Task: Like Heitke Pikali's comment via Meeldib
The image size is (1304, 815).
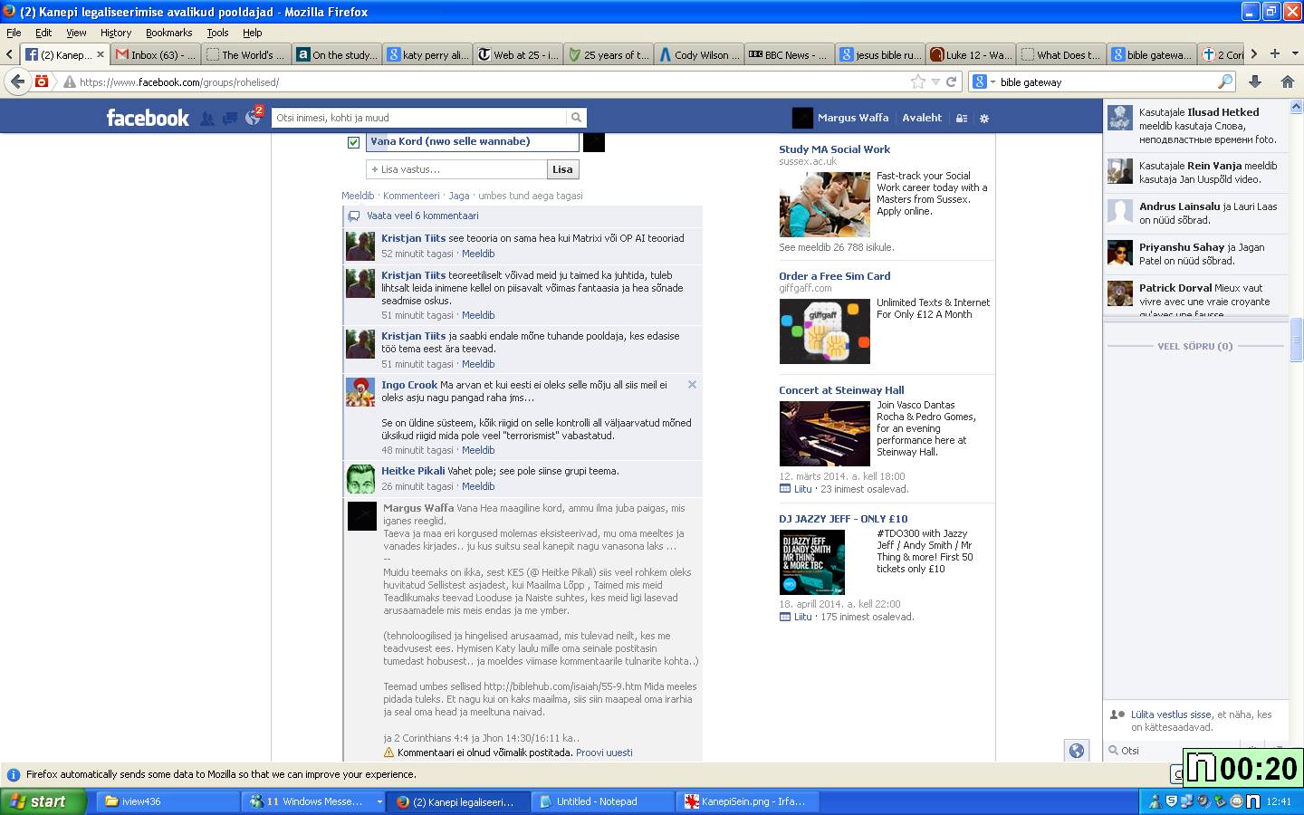Action: pos(478,486)
